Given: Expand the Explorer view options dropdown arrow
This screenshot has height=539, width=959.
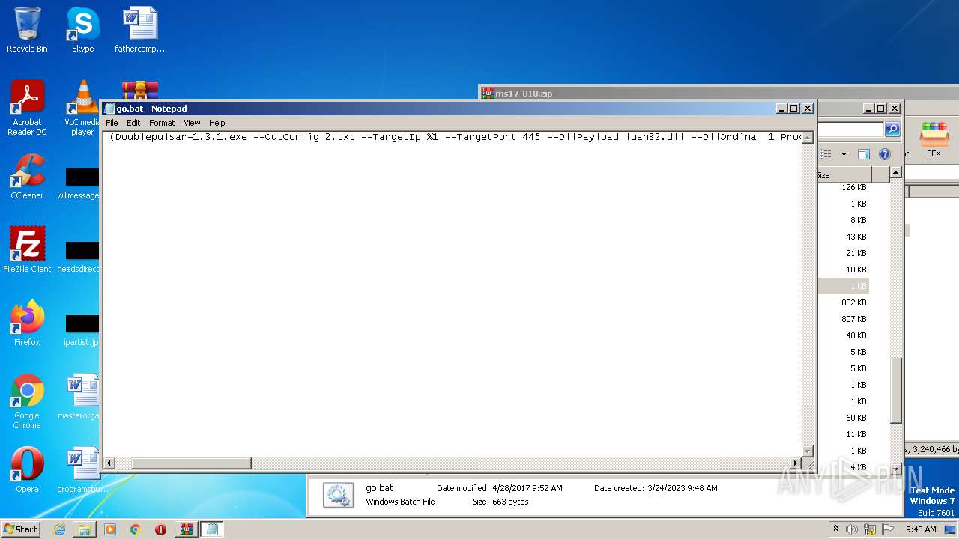Looking at the screenshot, I should tap(844, 154).
